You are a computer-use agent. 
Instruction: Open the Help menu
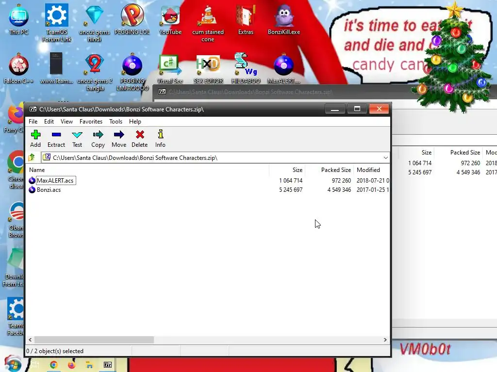tap(135, 122)
